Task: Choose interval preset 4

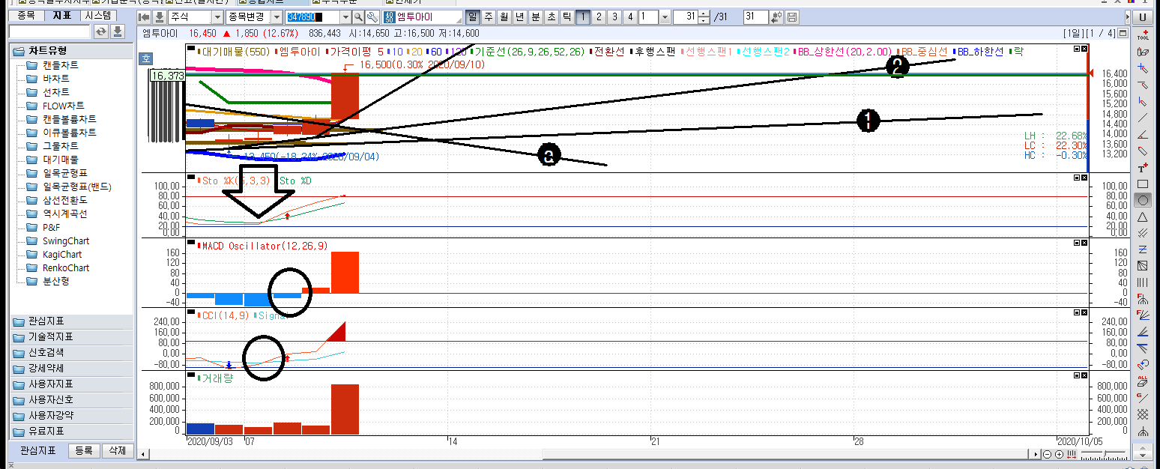Action: pyautogui.click(x=630, y=16)
